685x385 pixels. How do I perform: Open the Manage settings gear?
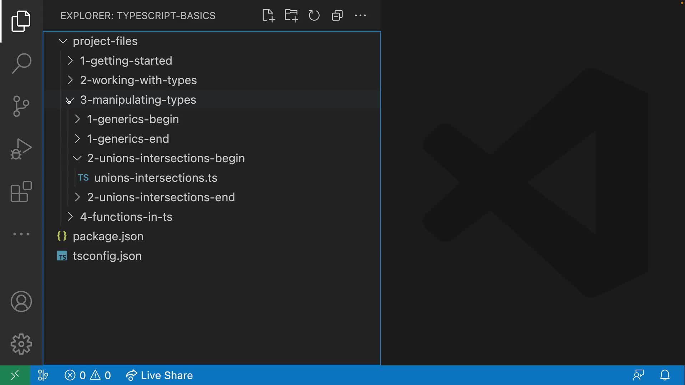click(21, 344)
